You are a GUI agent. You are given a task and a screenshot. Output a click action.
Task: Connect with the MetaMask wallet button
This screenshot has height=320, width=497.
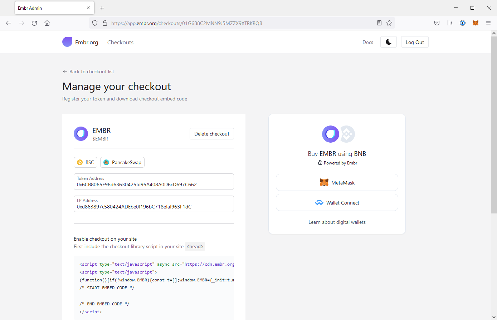coord(337,182)
